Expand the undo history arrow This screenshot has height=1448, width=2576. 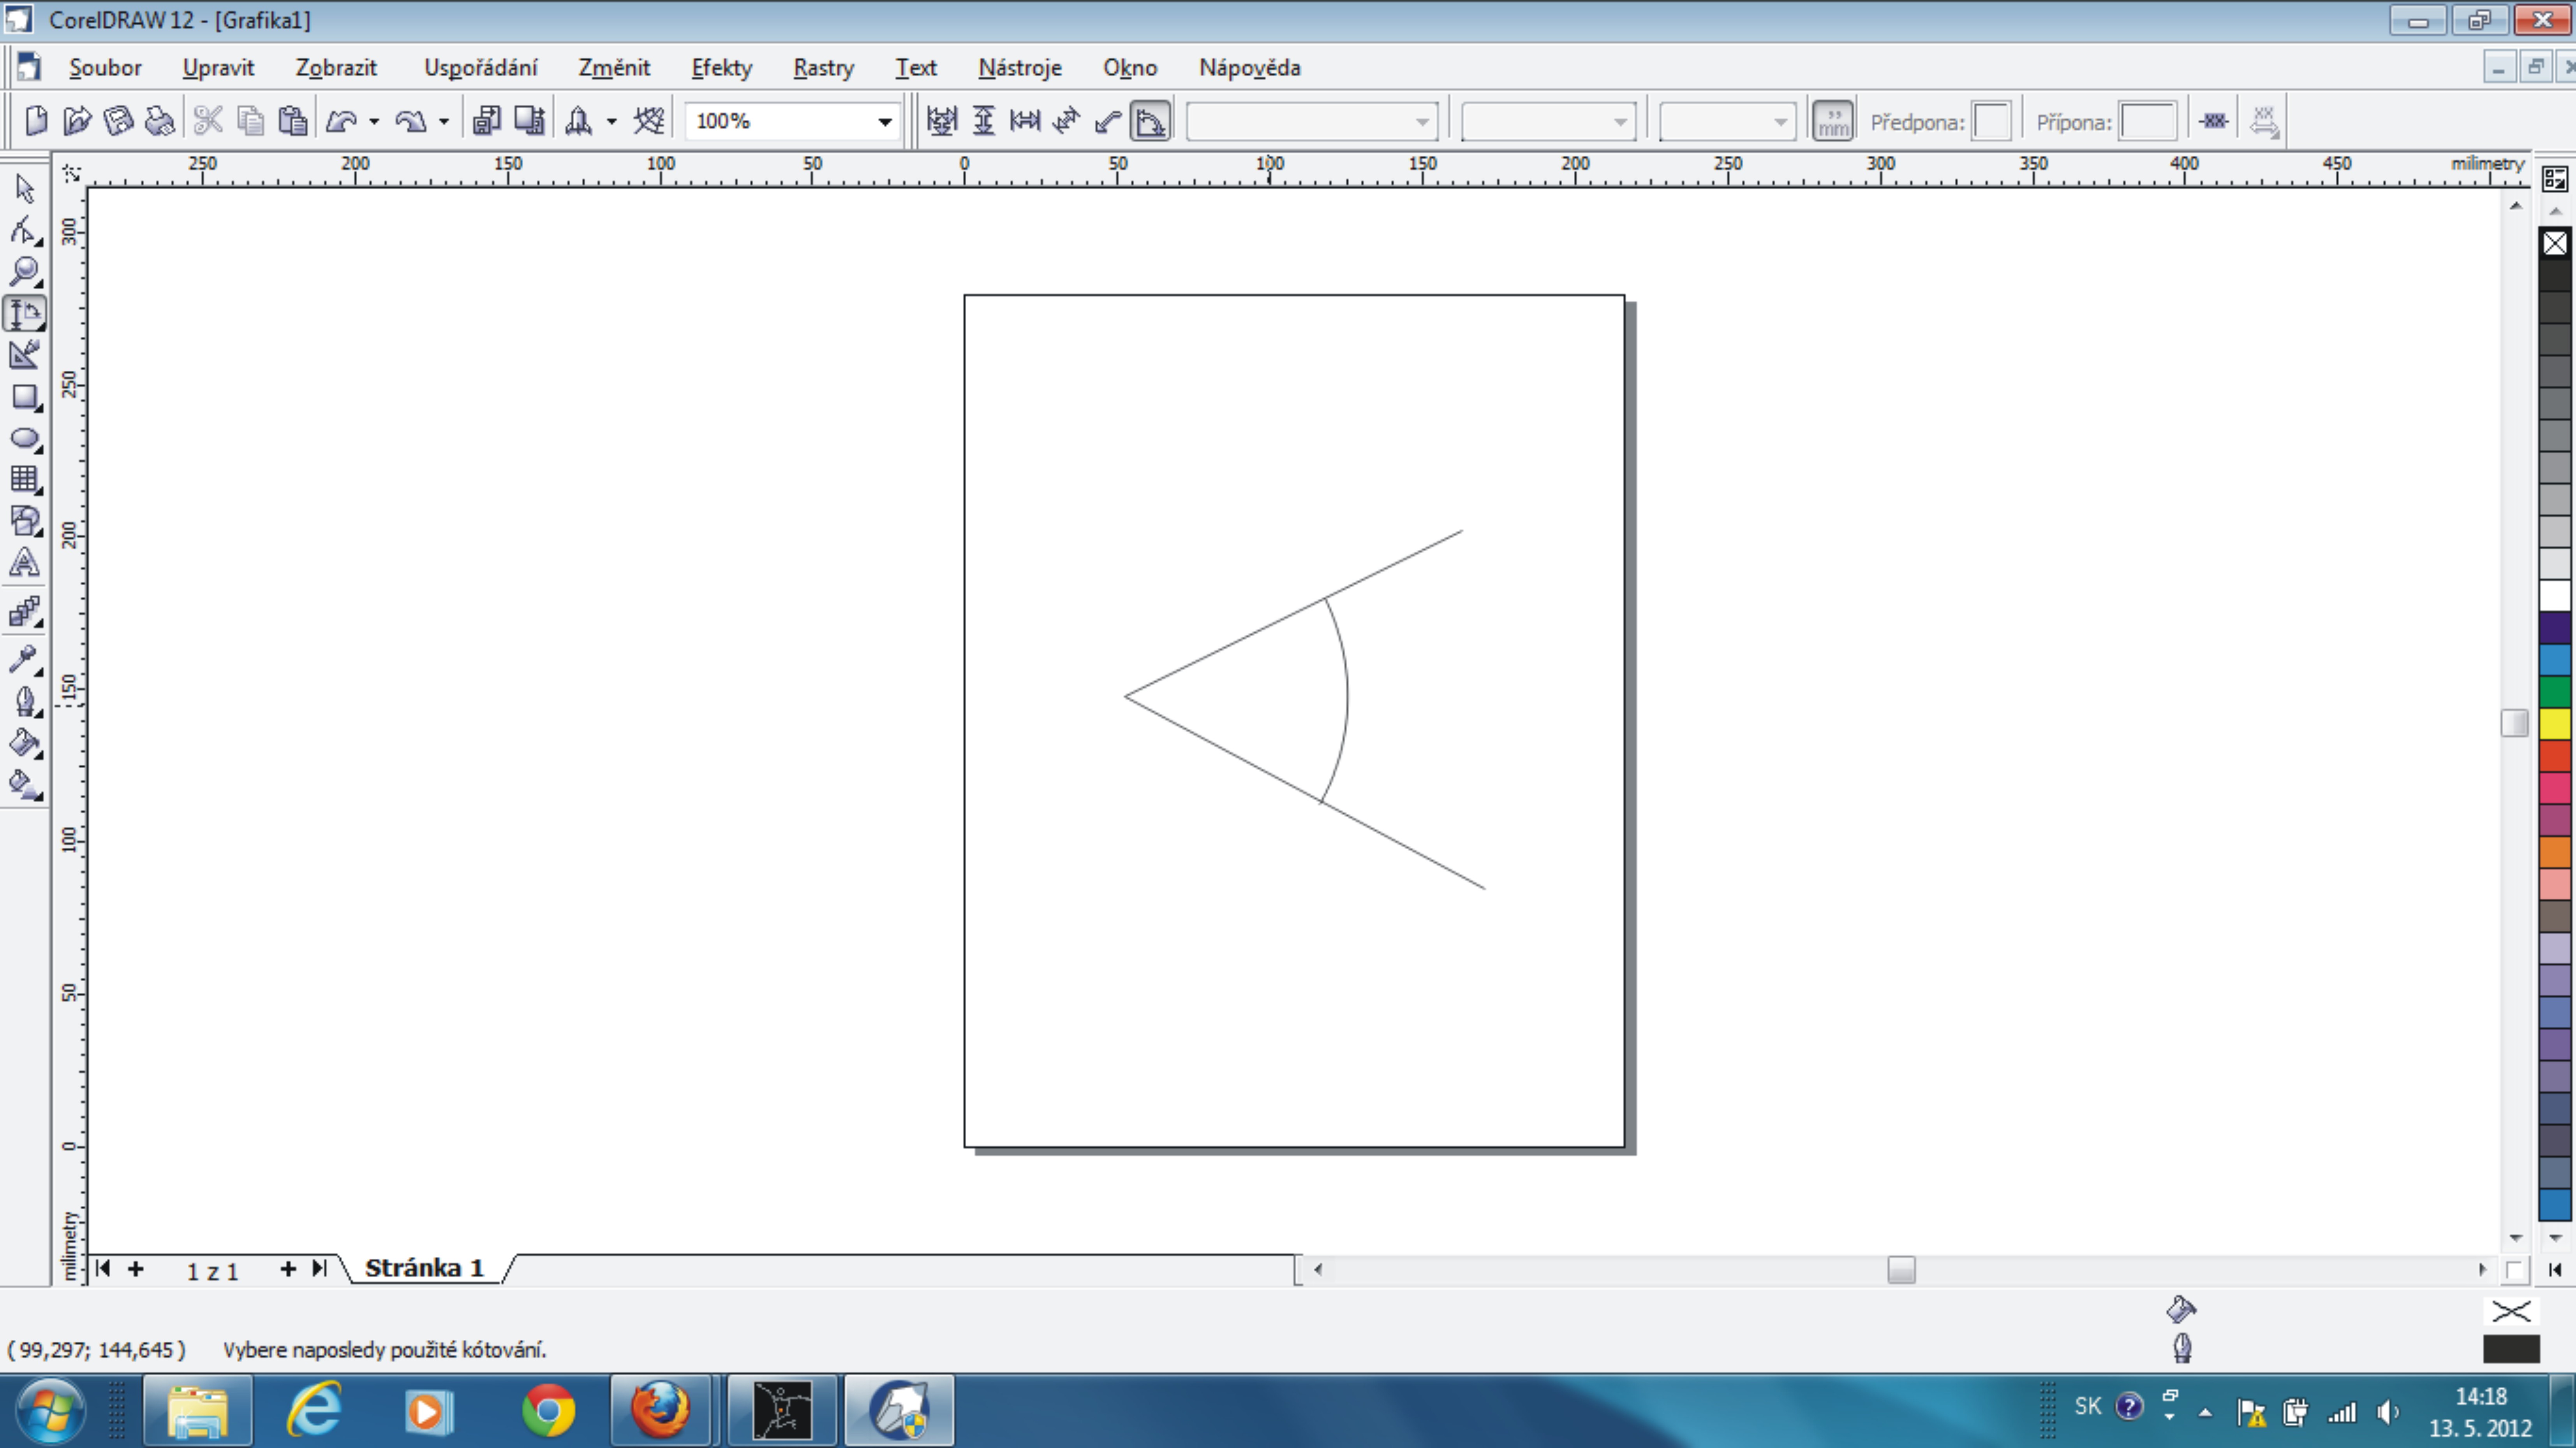(374, 122)
